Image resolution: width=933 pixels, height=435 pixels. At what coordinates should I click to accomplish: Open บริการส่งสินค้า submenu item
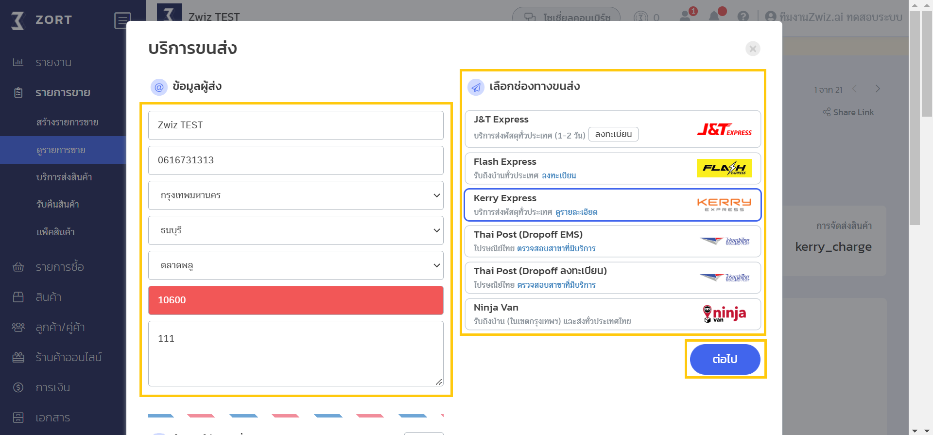pos(64,177)
